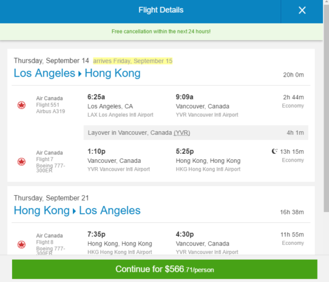
Task: Close the Flight Details dialog
Action: point(302,10)
